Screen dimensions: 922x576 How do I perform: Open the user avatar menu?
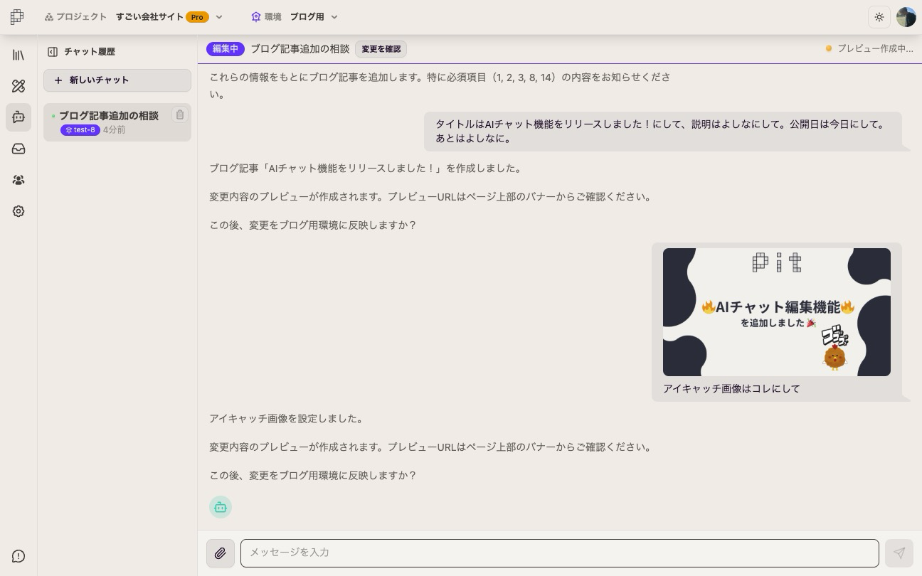(906, 17)
